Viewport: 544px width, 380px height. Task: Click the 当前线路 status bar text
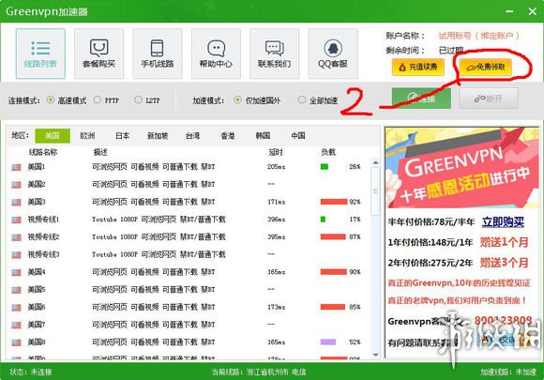(259, 372)
